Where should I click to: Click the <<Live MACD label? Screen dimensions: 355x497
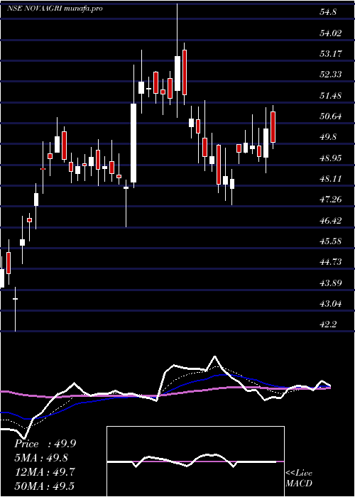click(x=299, y=479)
